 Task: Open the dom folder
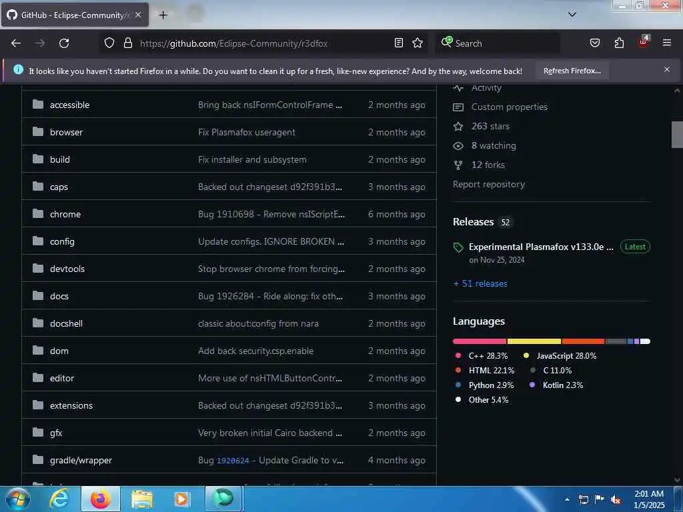(59, 351)
